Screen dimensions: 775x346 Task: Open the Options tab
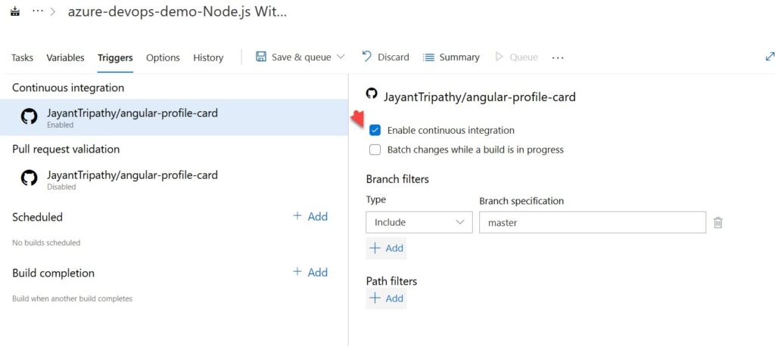(x=163, y=57)
